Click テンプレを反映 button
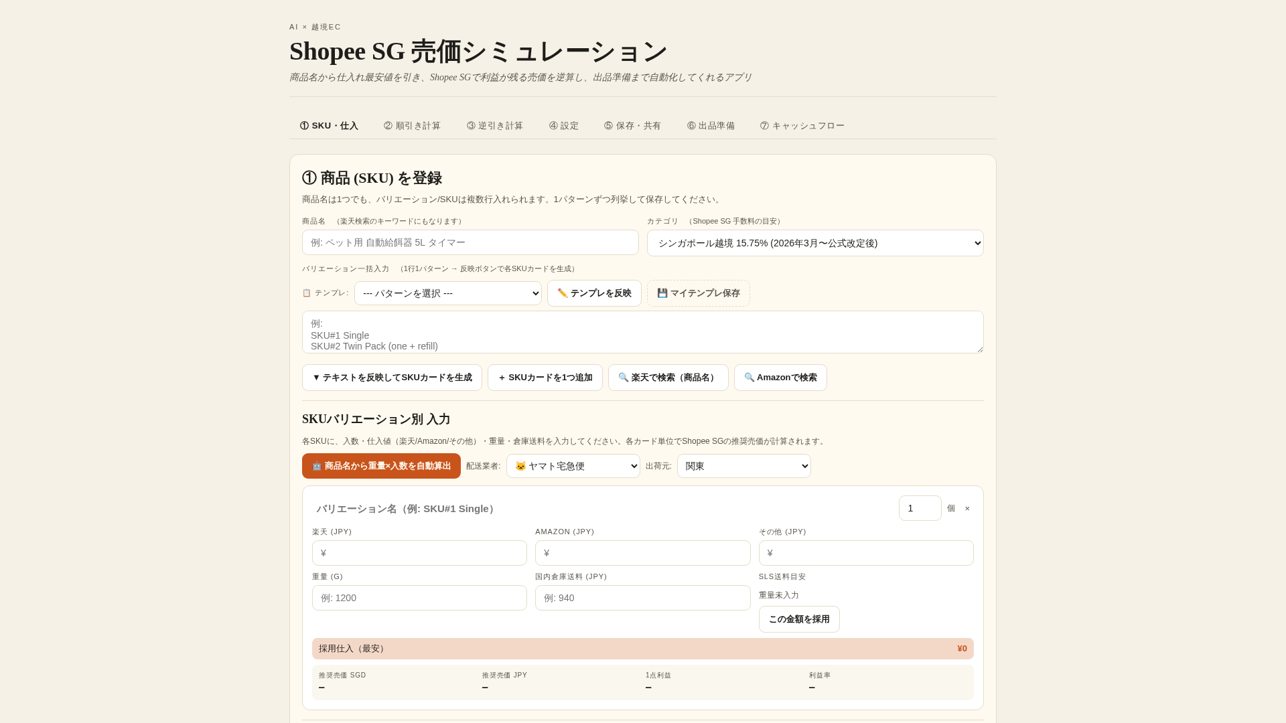Viewport: 1286px width, 723px height. tap(594, 293)
